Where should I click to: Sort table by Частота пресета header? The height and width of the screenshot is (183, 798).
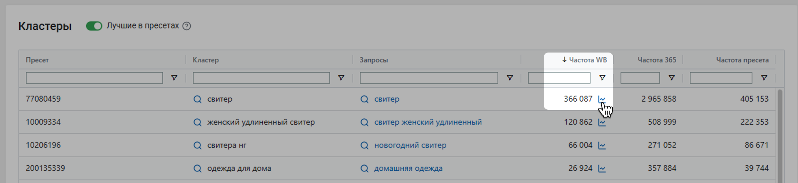(x=742, y=60)
